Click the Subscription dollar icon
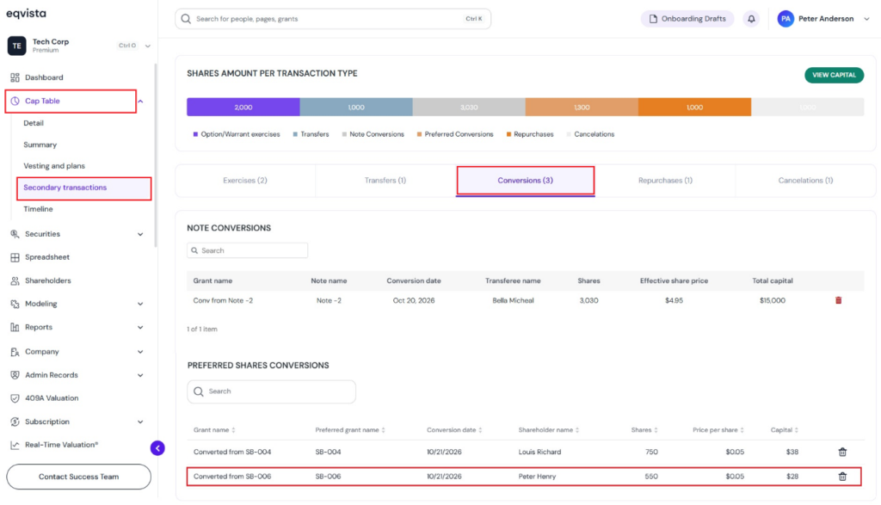This screenshot has width=881, height=505. (15, 422)
